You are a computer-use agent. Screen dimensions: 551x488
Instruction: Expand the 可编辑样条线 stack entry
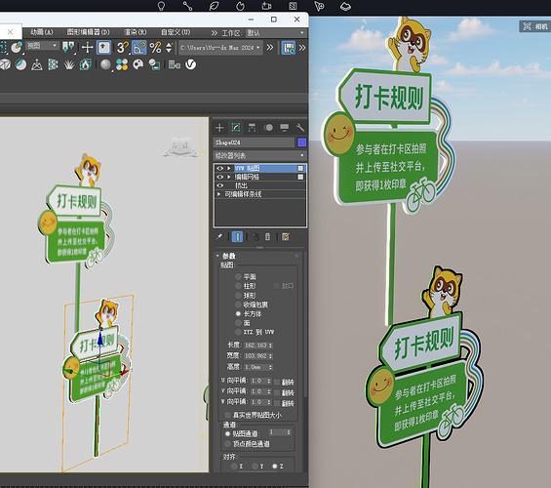click(218, 194)
